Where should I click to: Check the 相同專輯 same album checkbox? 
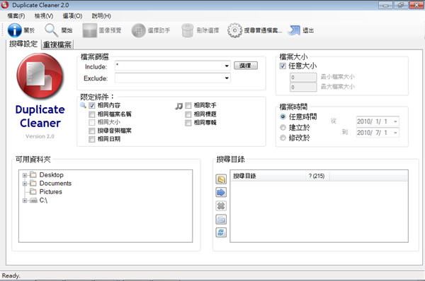[x=188, y=123]
